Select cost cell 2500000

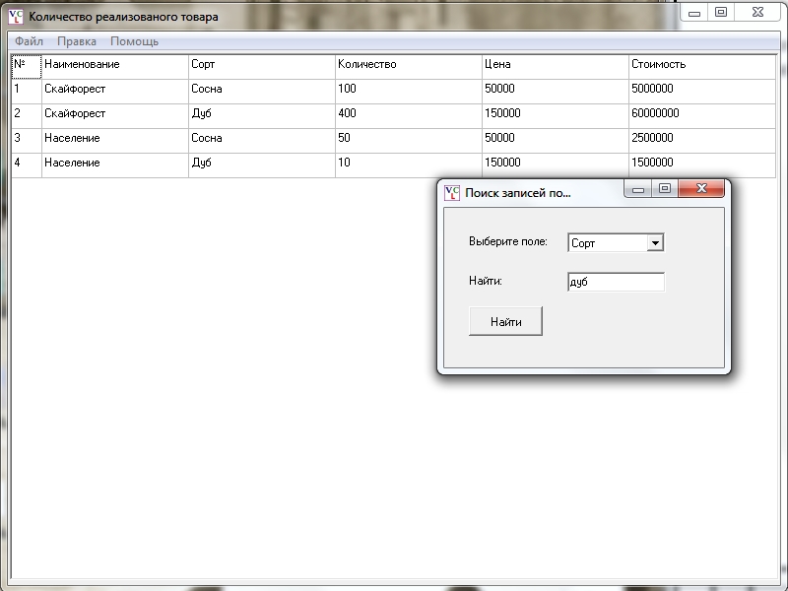(702, 141)
